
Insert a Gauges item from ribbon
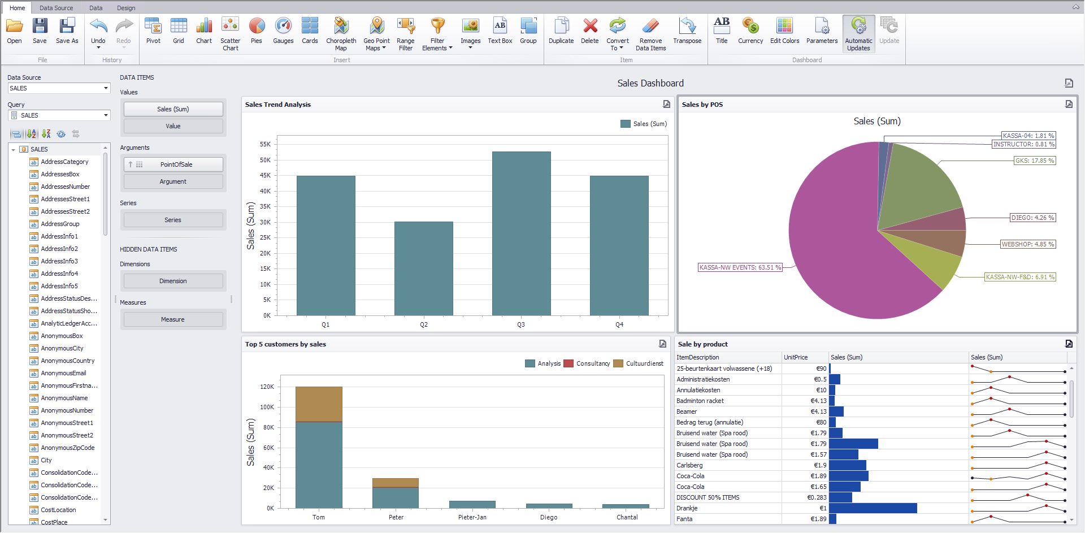283,32
